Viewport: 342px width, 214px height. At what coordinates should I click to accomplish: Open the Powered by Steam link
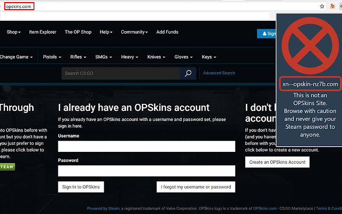pyautogui.click(x=103, y=208)
